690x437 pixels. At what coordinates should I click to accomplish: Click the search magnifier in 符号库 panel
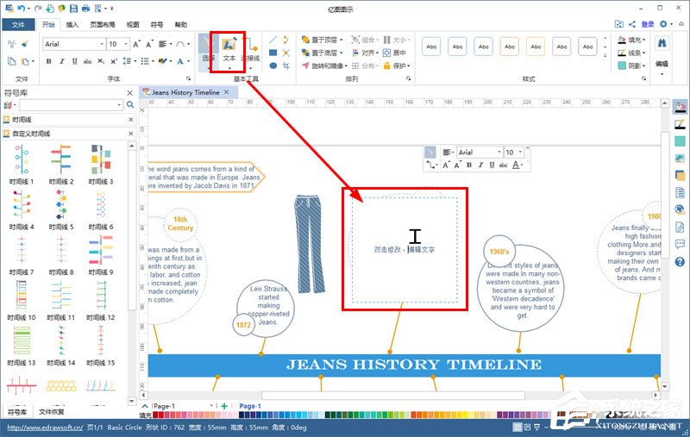131,105
